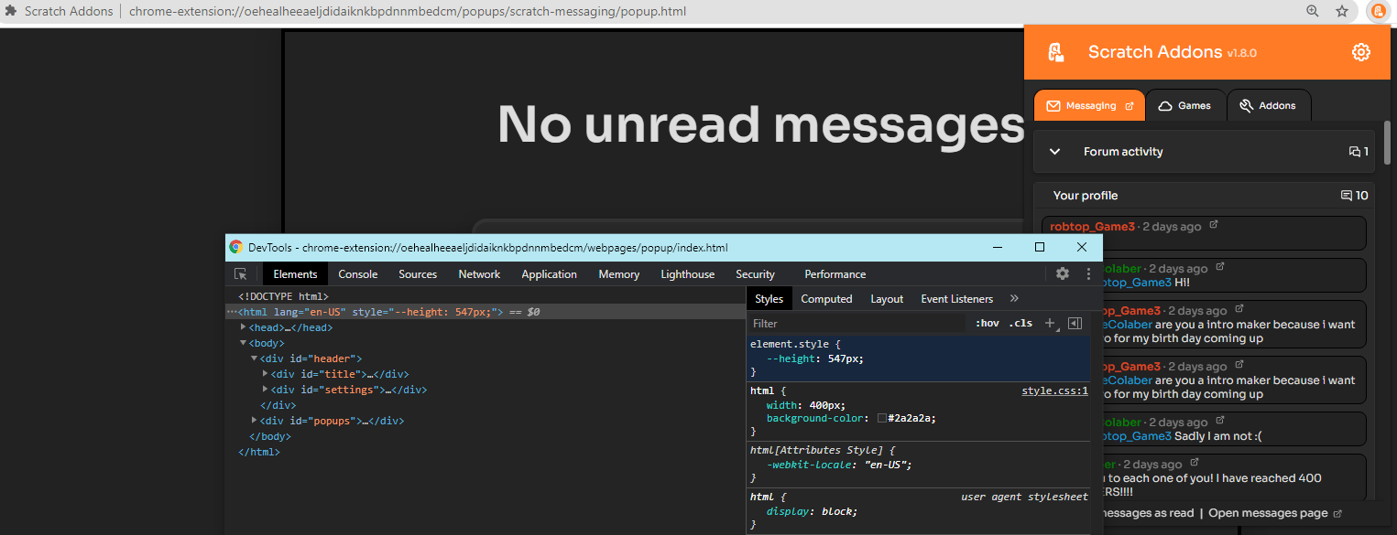Open the Computed styles tab

[826, 298]
